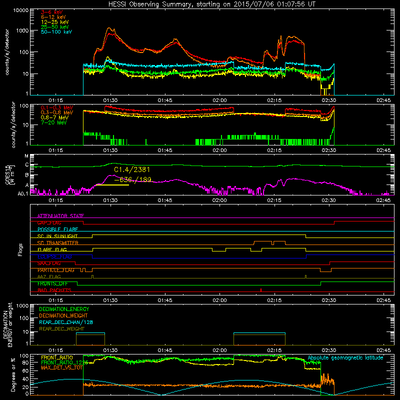Screen dimensions: 400x400
Task: Click the ATTENUATOR_STATE flag label
Action: click(60, 216)
